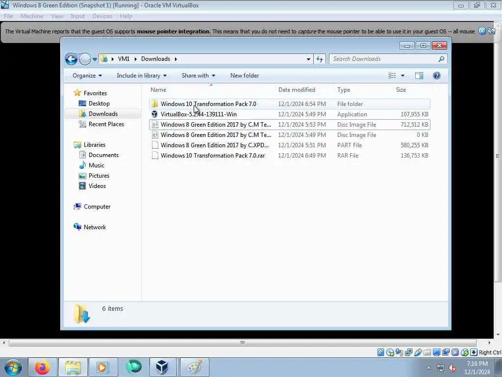Screen dimensions: 502x377
Task: Click VirtualBox shared folders status icon
Action: pyautogui.click(x=427, y=352)
